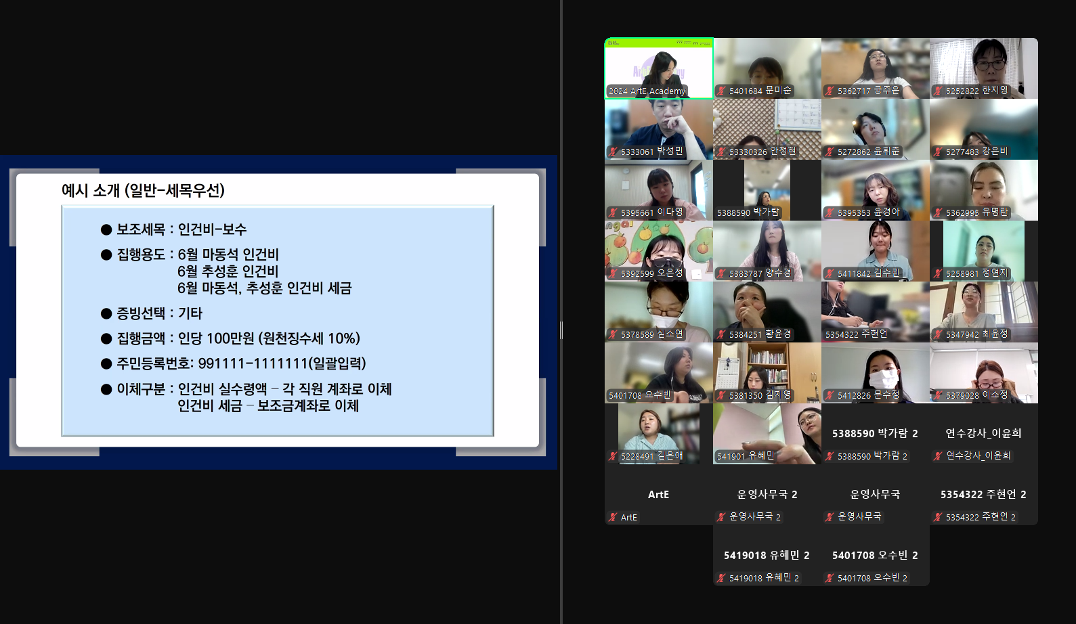The image size is (1076, 624).
Task: Tap the muted mic icon next to 5277483 강은비
Action: click(x=939, y=152)
